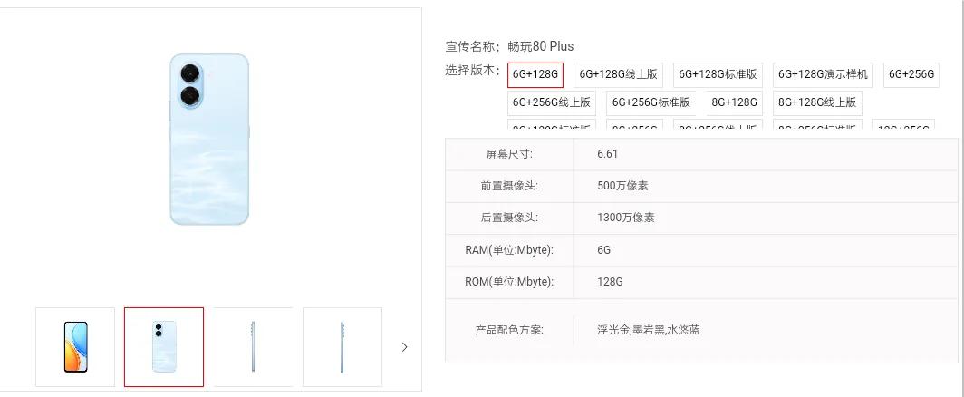The width and height of the screenshot is (964, 397).
Task: Show the fourth side-profile thumbnail
Action: (342, 347)
